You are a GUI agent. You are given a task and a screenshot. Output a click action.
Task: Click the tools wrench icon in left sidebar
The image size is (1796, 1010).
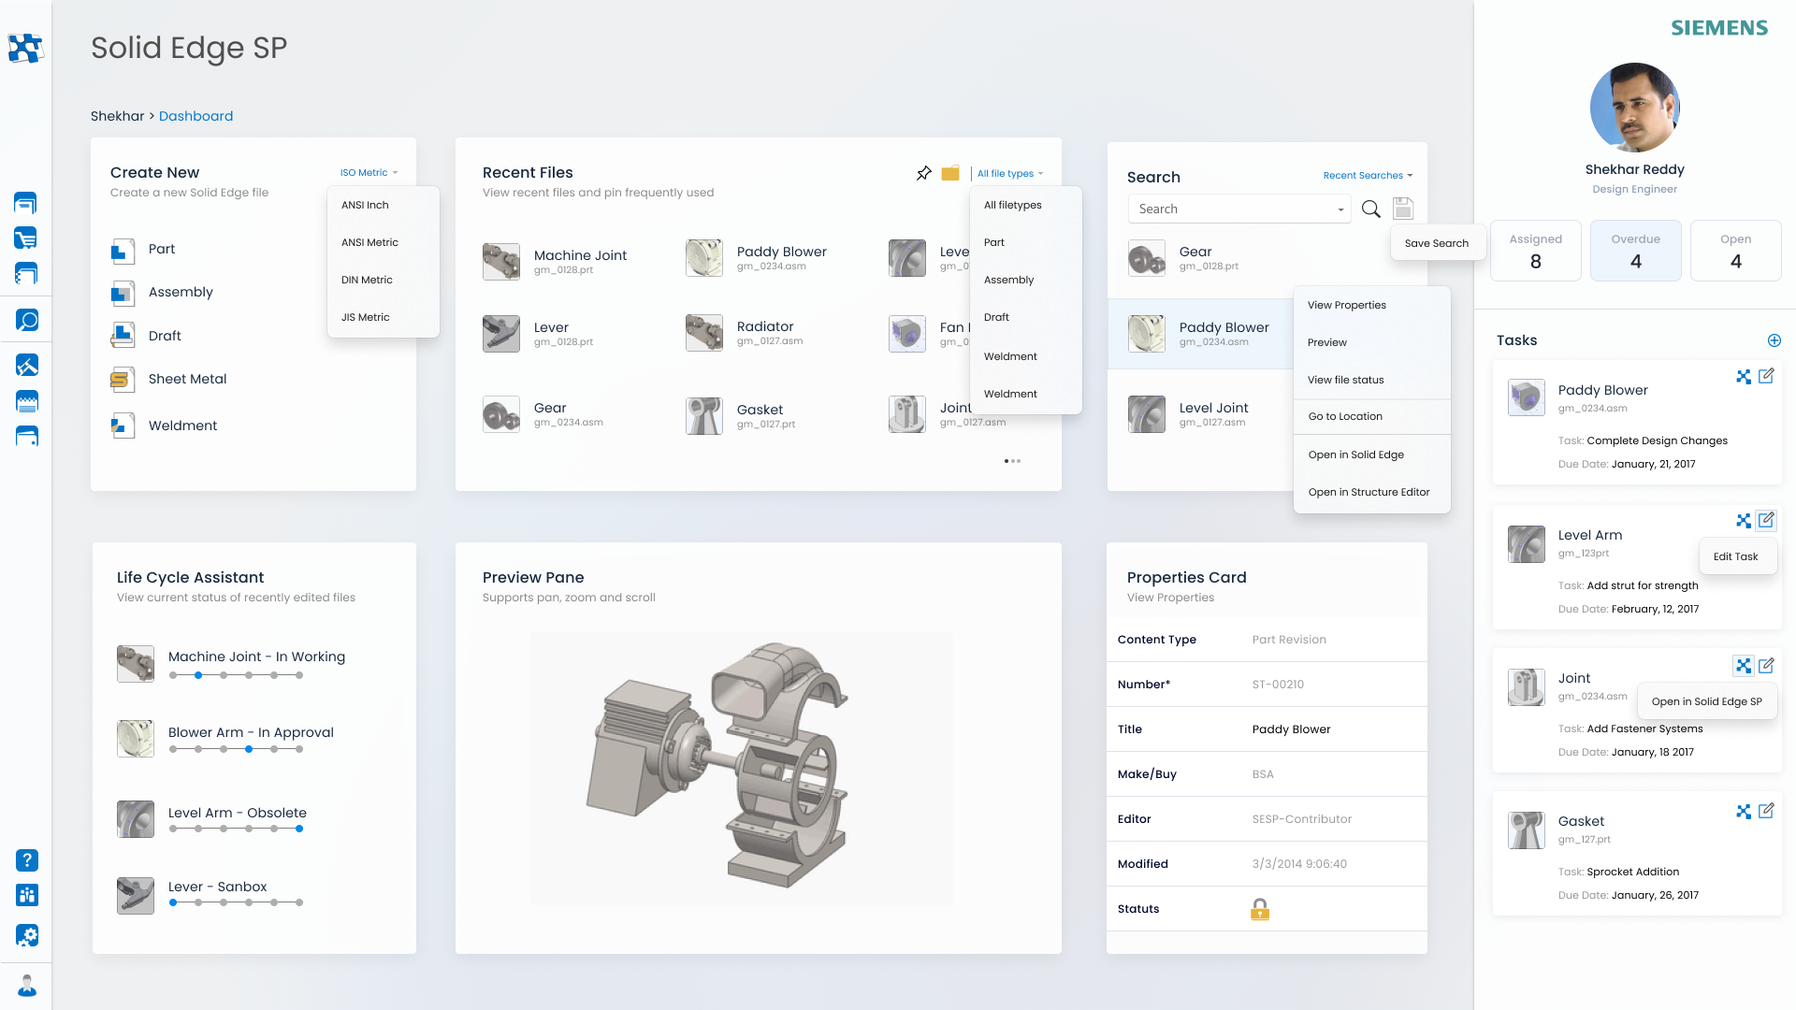(27, 366)
